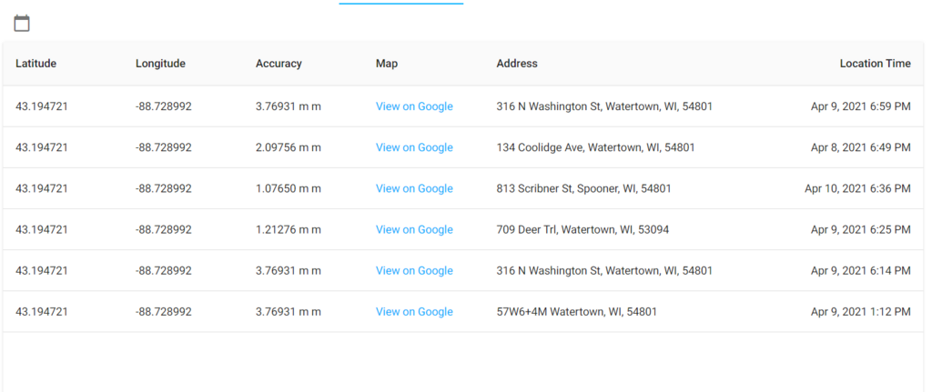Click the Apr 9, 2021 1:12 PM timestamp
Viewport: 932px width, 392px height.
tap(860, 311)
